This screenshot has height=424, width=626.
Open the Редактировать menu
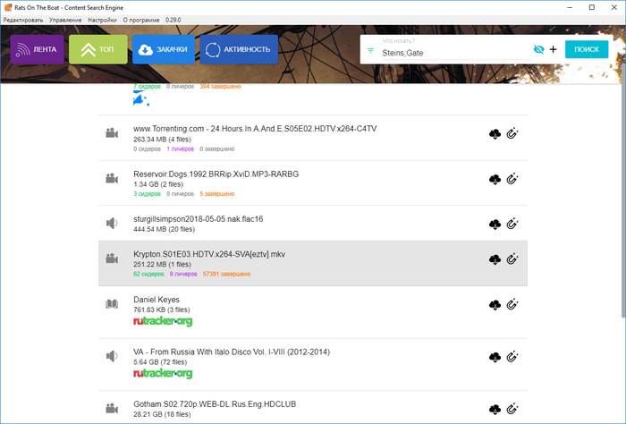(x=23, y=19)
